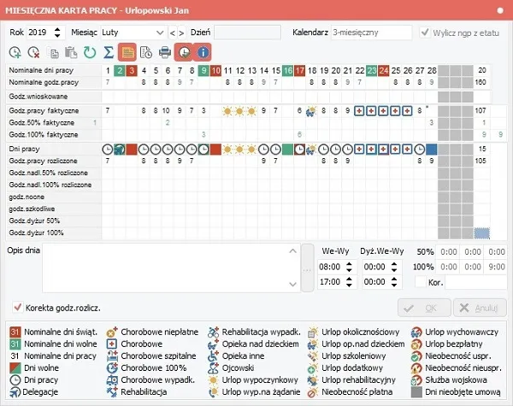This screenshot has width=513, height=406.
Task: Click the Dzień input field
Action: tap(246, 32)
